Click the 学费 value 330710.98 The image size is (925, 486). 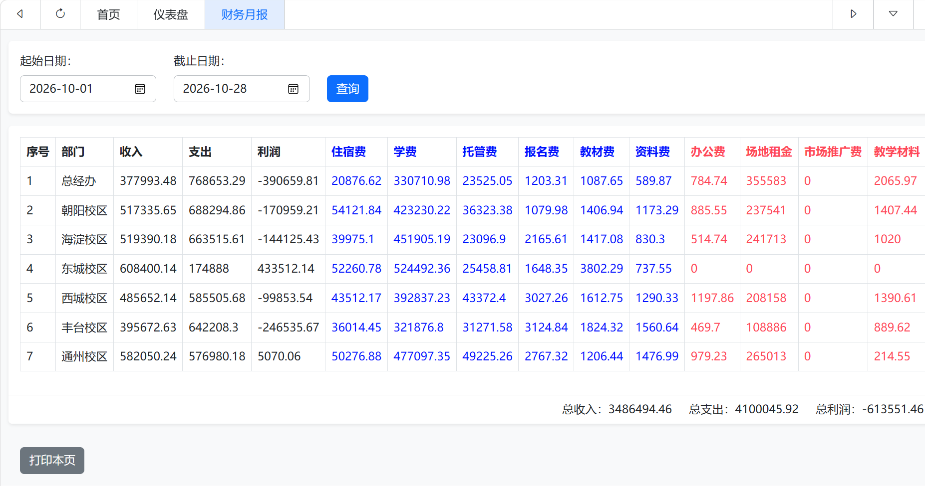click(x=422, y=181)
